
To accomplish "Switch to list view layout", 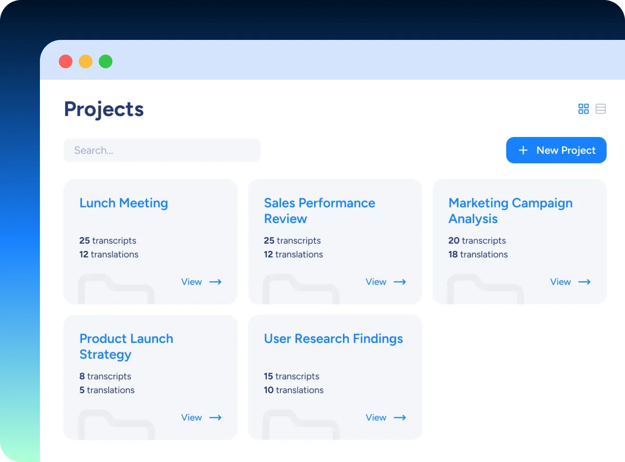I will coord(601,109).
